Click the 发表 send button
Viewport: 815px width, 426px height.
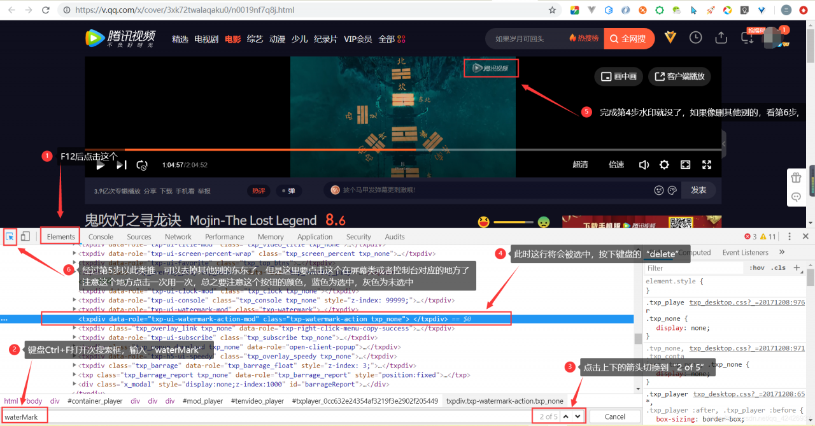tap(698, 190)
